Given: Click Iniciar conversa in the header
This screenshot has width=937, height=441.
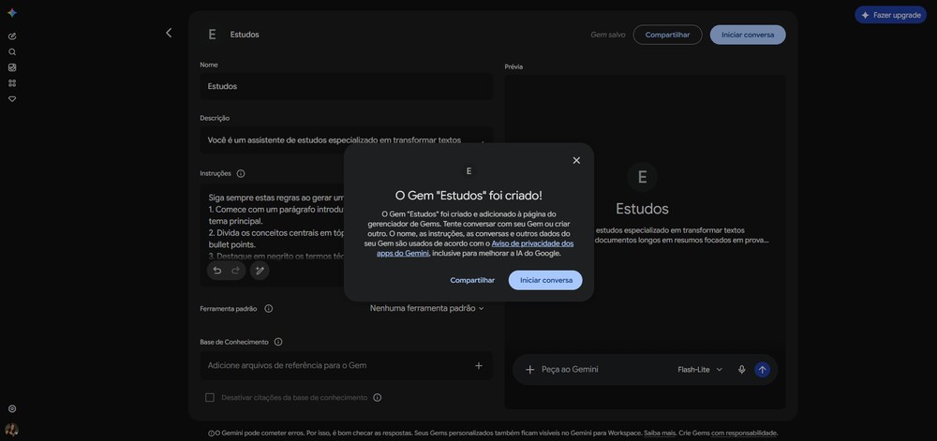Looking at the screenshot, I should (748, 35).
